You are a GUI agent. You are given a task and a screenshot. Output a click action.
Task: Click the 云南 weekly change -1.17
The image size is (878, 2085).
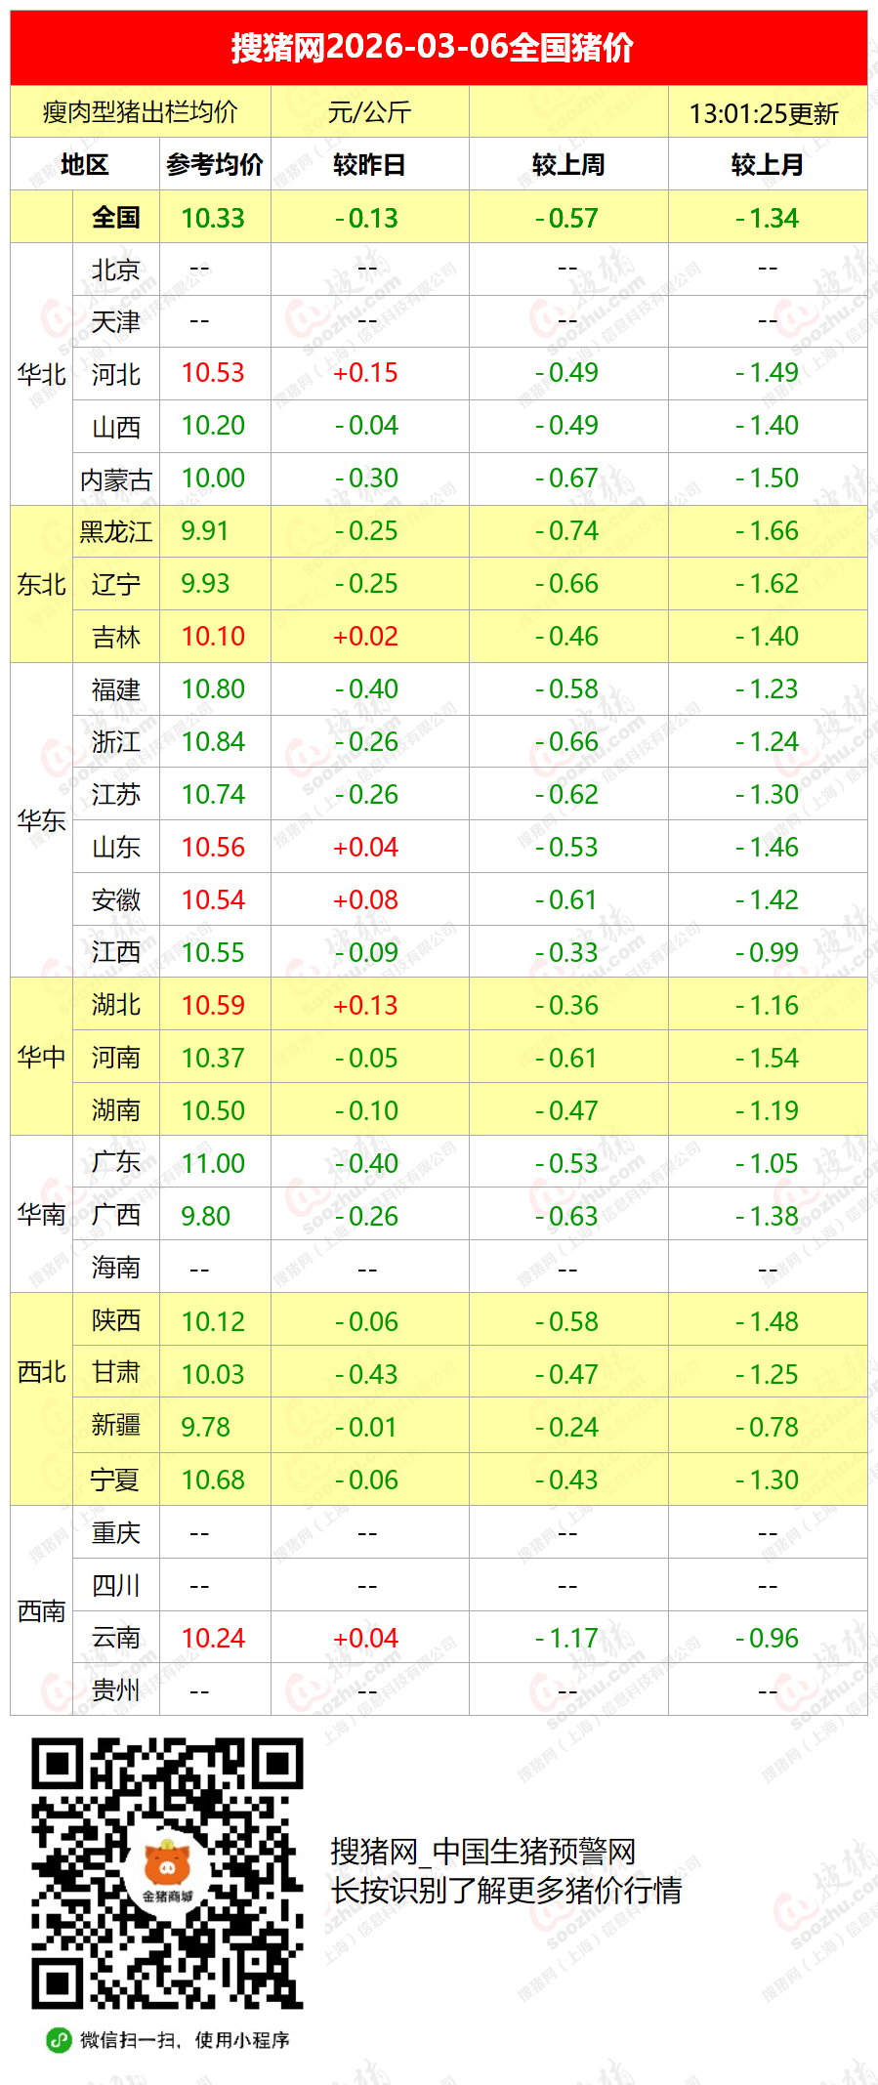click(567, 1638)
